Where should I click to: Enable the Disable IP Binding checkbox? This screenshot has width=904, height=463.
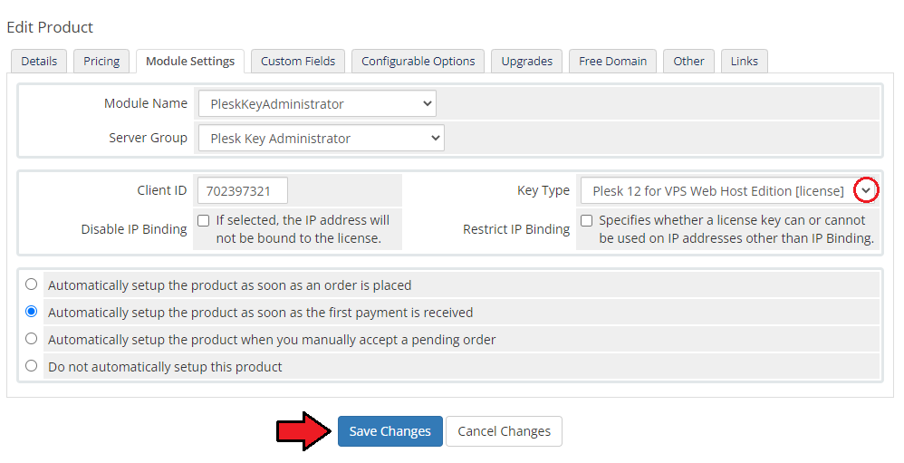pyautogui.click(x=204, y=220)
